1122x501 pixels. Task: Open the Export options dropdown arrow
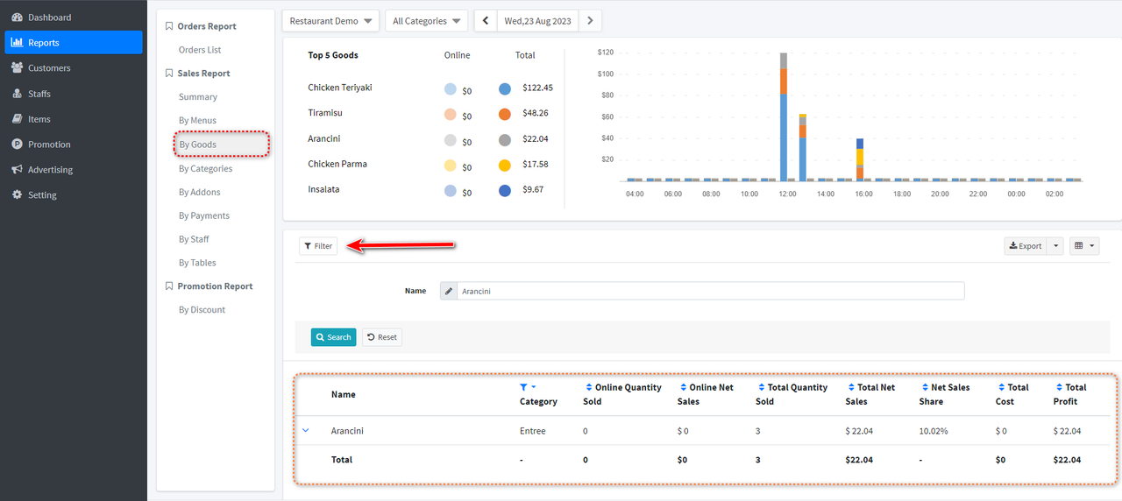(1055, 246)
